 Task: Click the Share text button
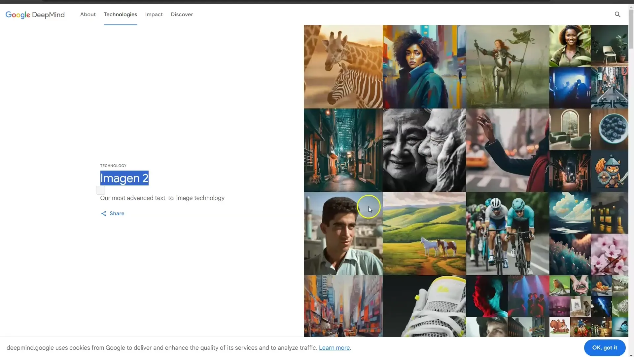[117, 213]
